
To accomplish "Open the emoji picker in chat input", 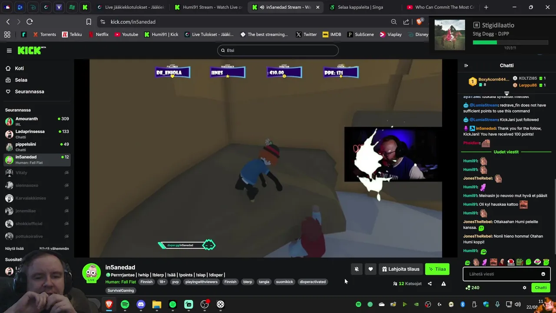I will [x=543, y=274].
